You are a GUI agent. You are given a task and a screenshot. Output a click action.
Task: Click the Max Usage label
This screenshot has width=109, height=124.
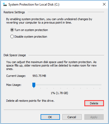click(14, 85)
